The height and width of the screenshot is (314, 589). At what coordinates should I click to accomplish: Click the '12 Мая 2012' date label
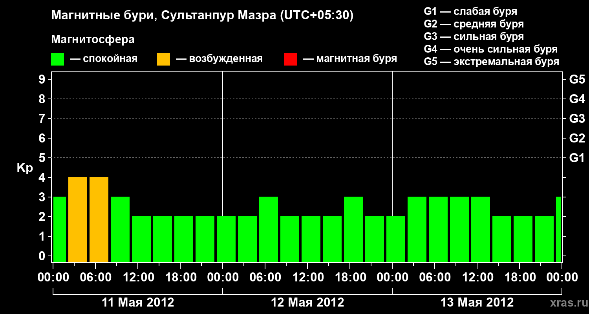[x=307, y=303]
